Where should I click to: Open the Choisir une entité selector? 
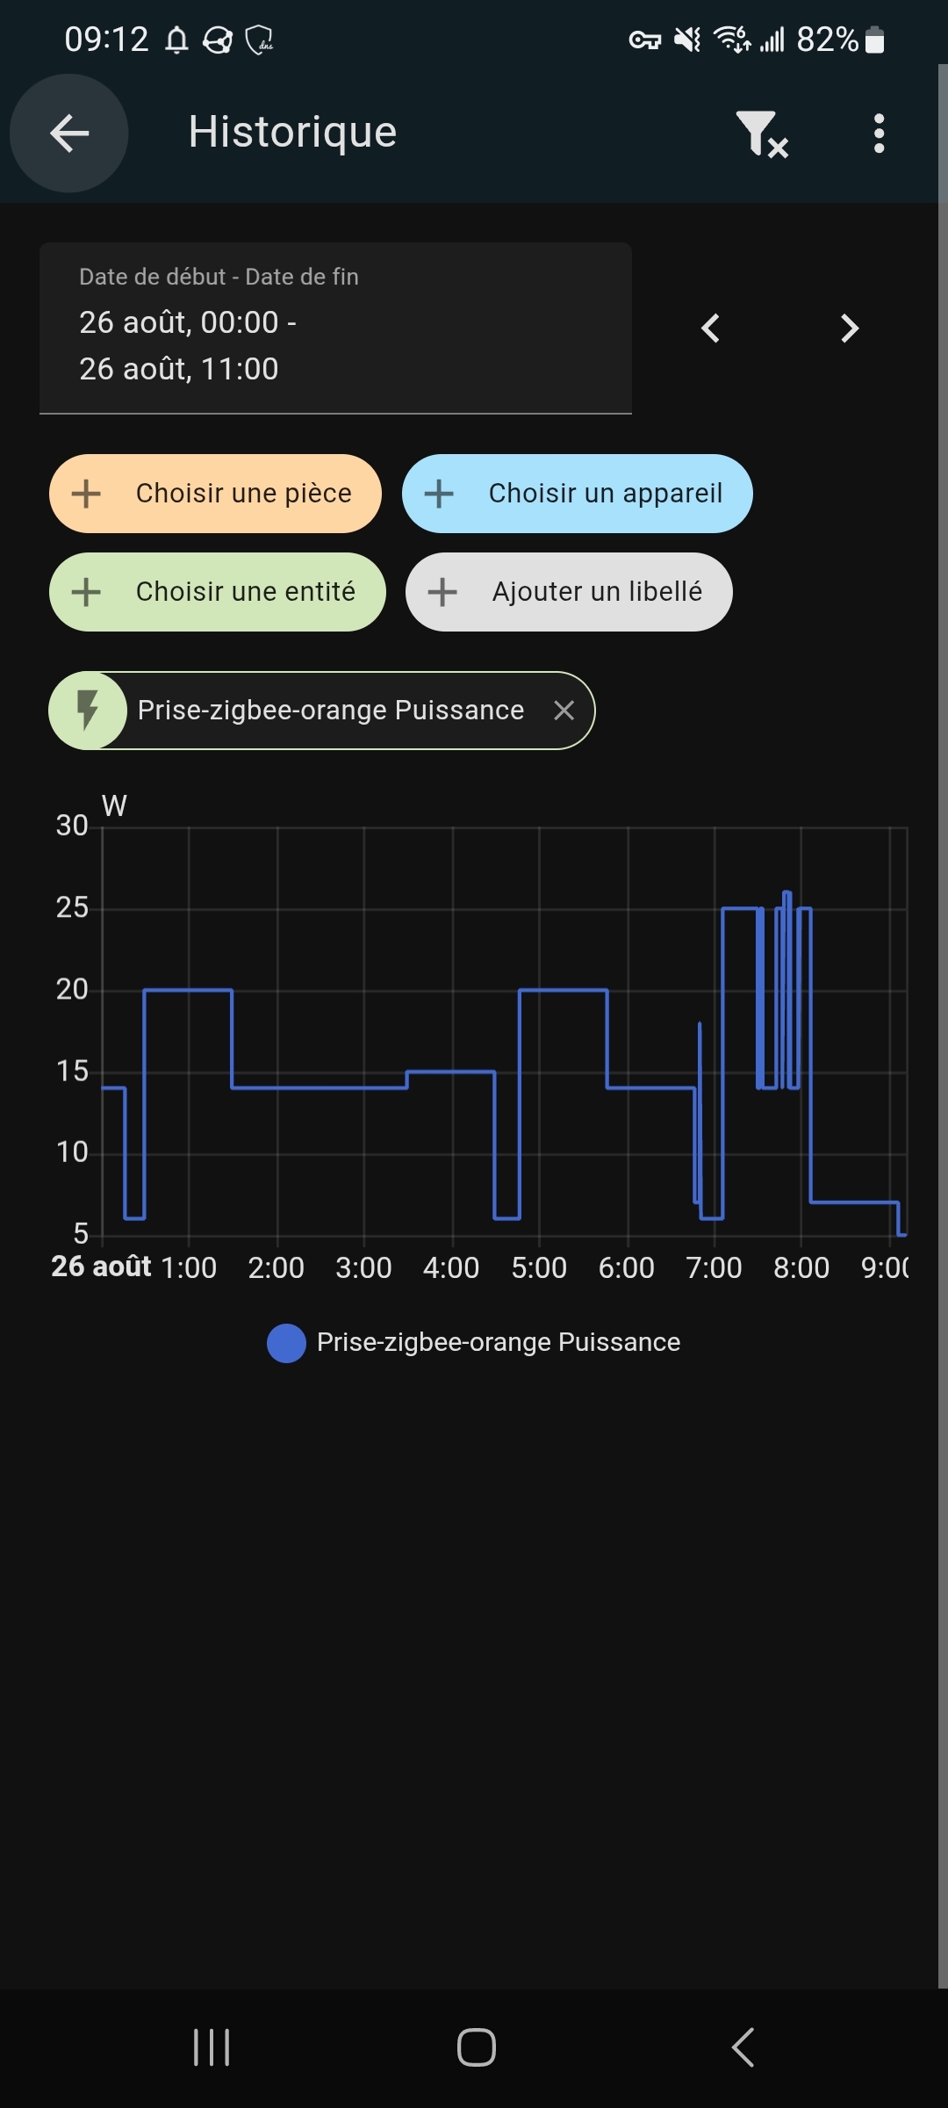[x=218, y=592]
